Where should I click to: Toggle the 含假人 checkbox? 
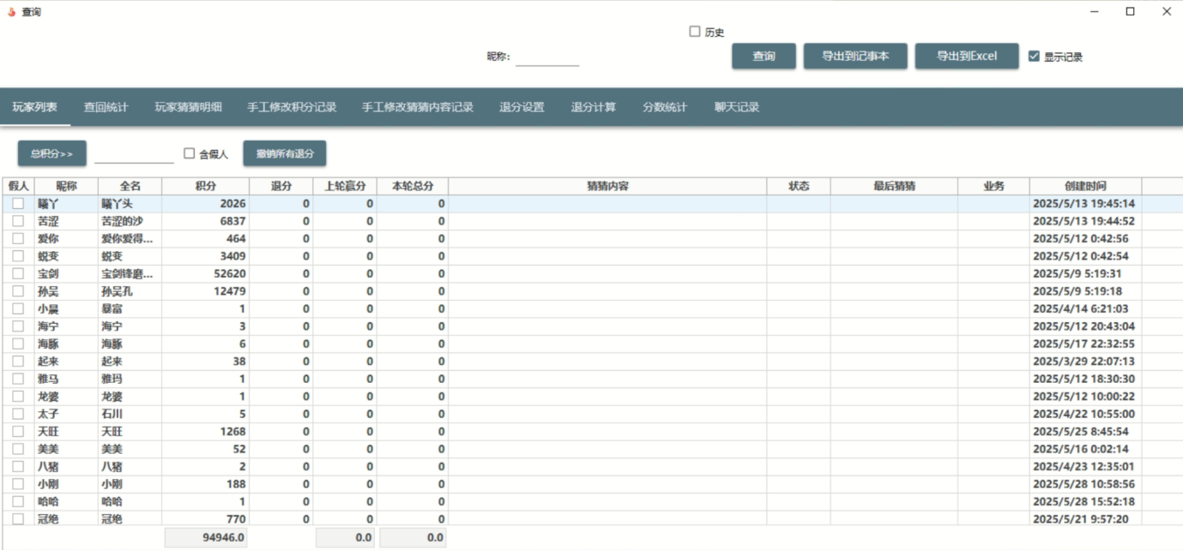coord(190,153)
